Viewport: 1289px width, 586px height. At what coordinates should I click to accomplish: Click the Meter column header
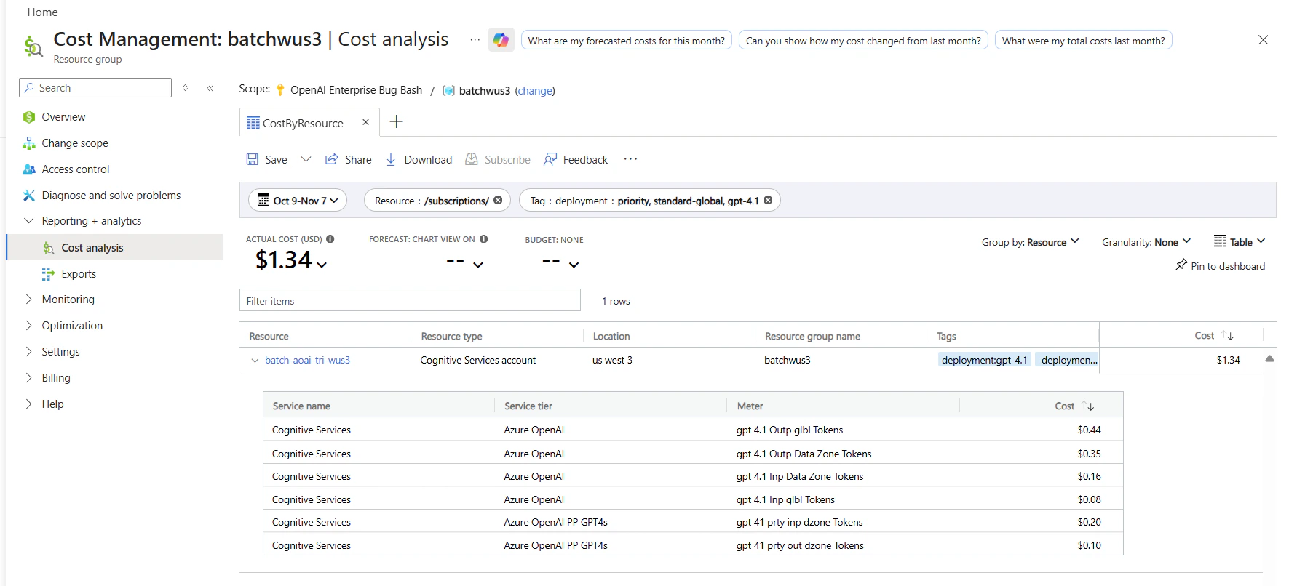point(750,406)
